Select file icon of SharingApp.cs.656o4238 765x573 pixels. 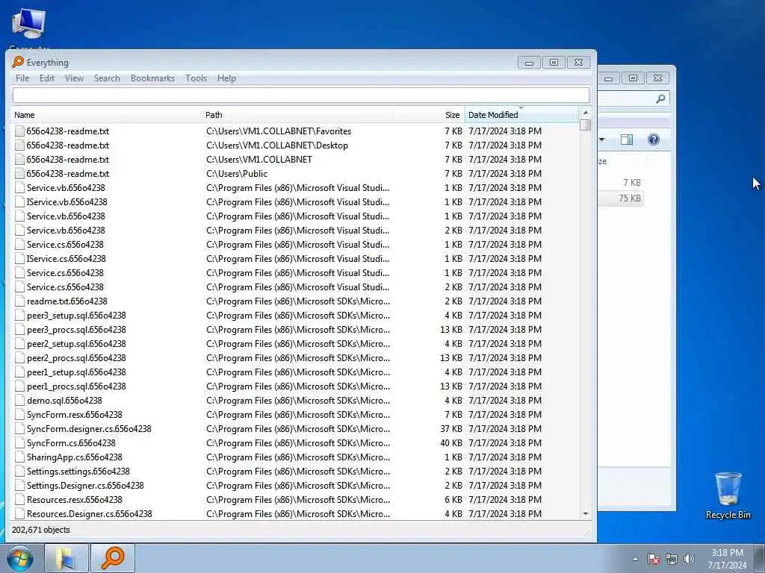click(x=19, y=457)
